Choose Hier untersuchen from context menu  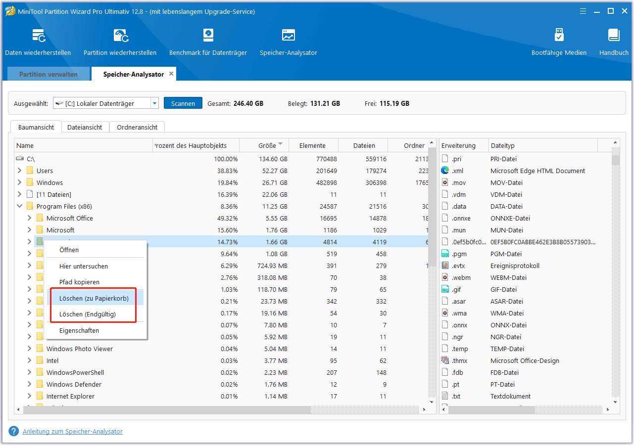pos(96,266)
